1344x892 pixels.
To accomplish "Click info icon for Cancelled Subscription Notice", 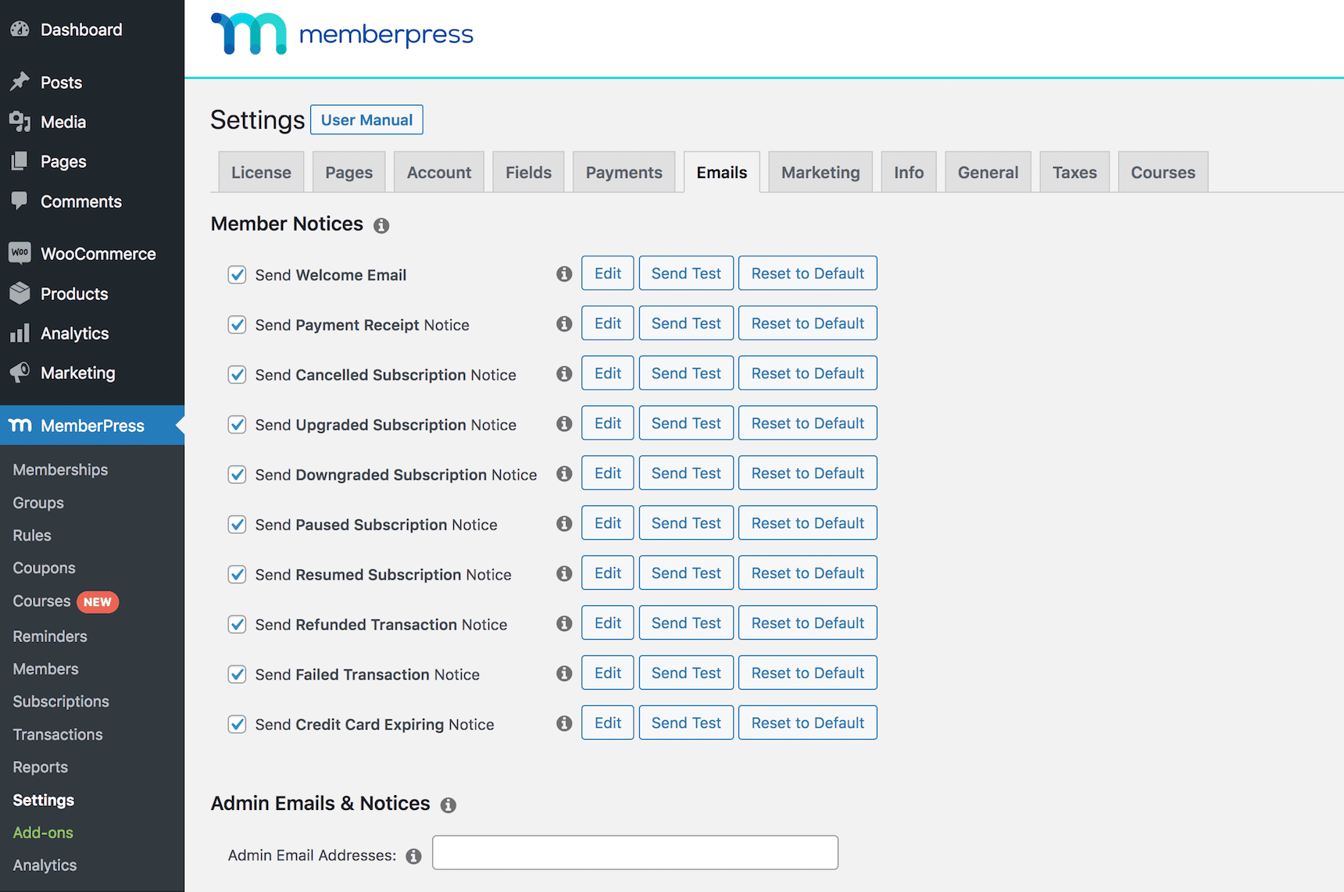I will 564,374.
